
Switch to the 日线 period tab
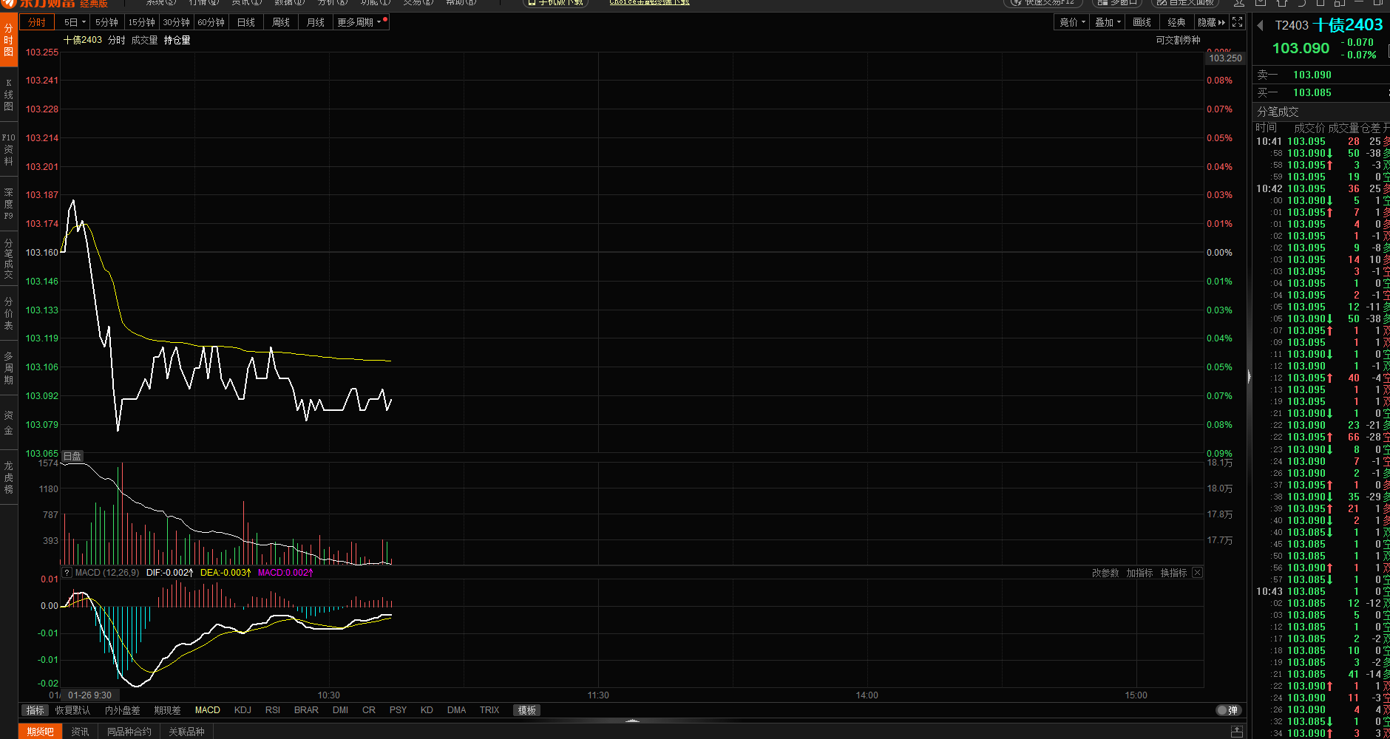(x=246, y=22)
